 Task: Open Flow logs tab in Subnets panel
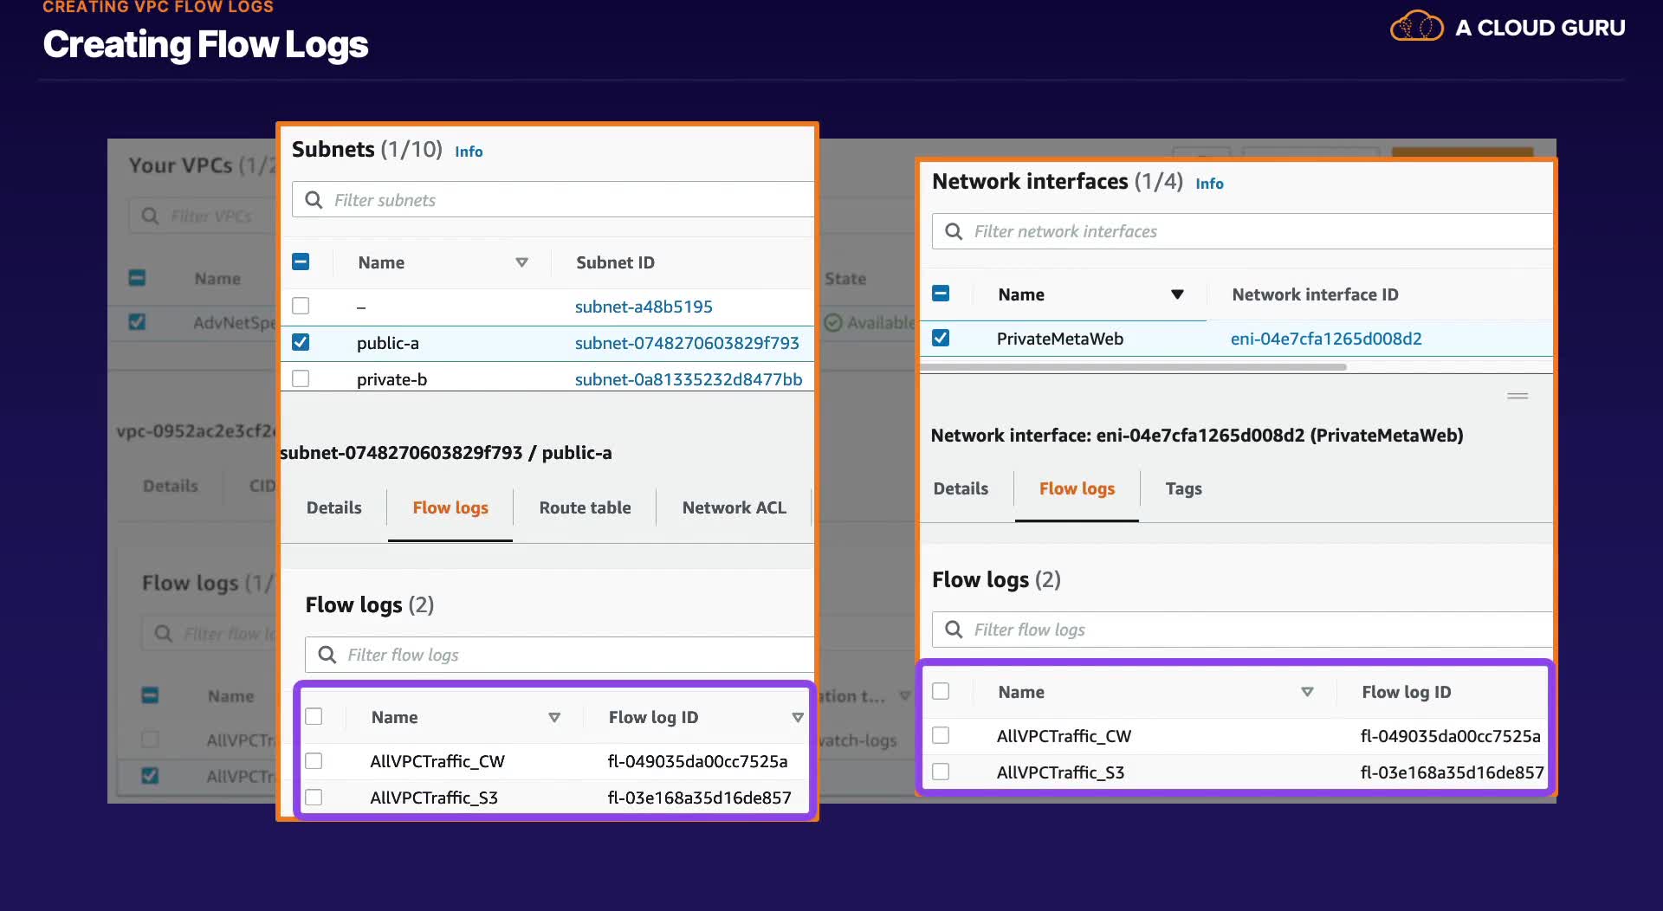point(450,507)
